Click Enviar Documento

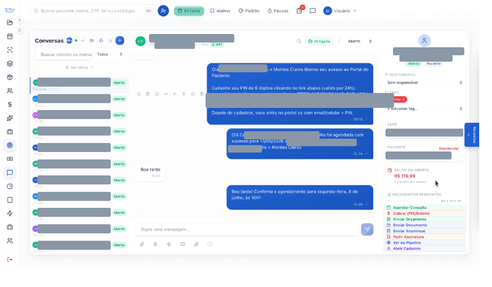coord(424,225)
